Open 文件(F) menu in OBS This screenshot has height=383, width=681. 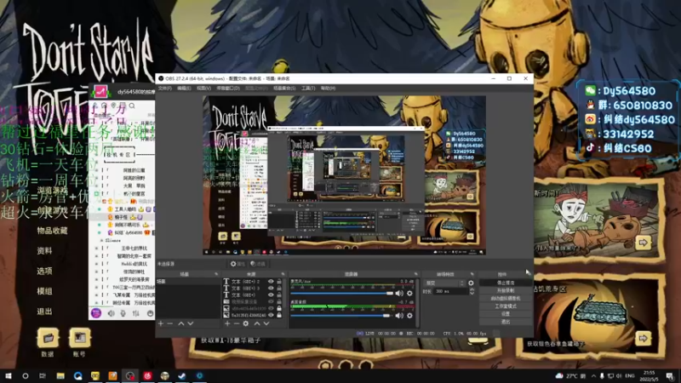pos(164,89)
